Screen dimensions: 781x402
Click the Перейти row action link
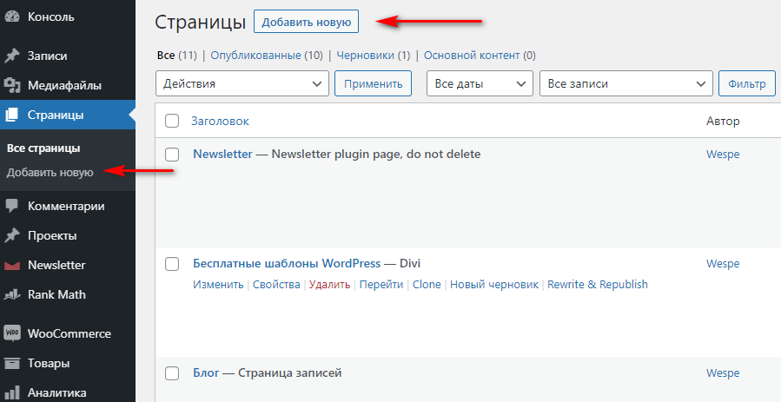pyautogui.click(x=381, y=285)
